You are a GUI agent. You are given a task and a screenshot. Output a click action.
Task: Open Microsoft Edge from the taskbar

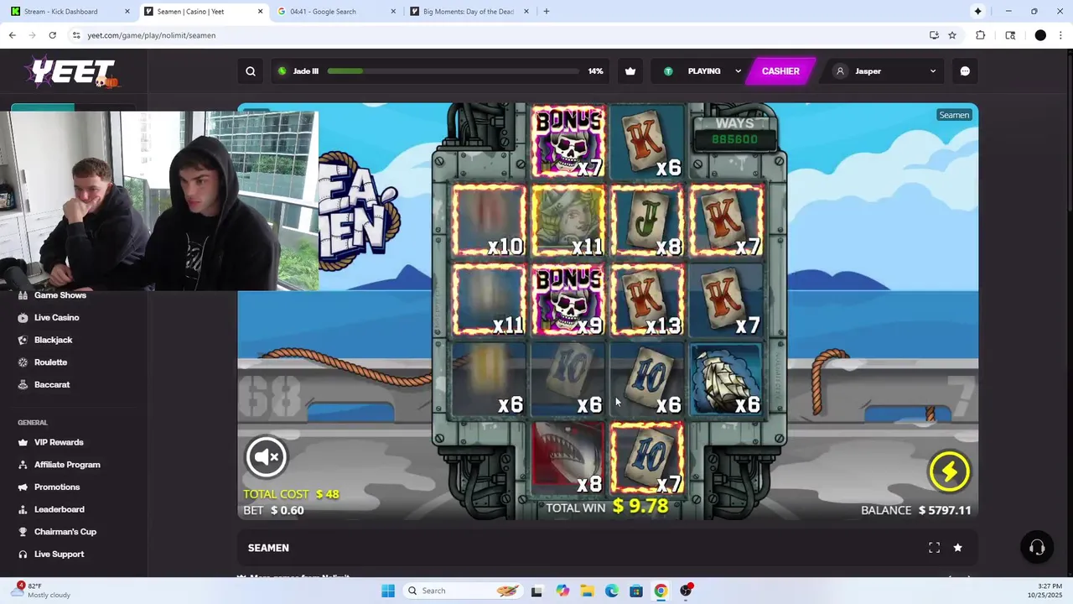[612, 591]
